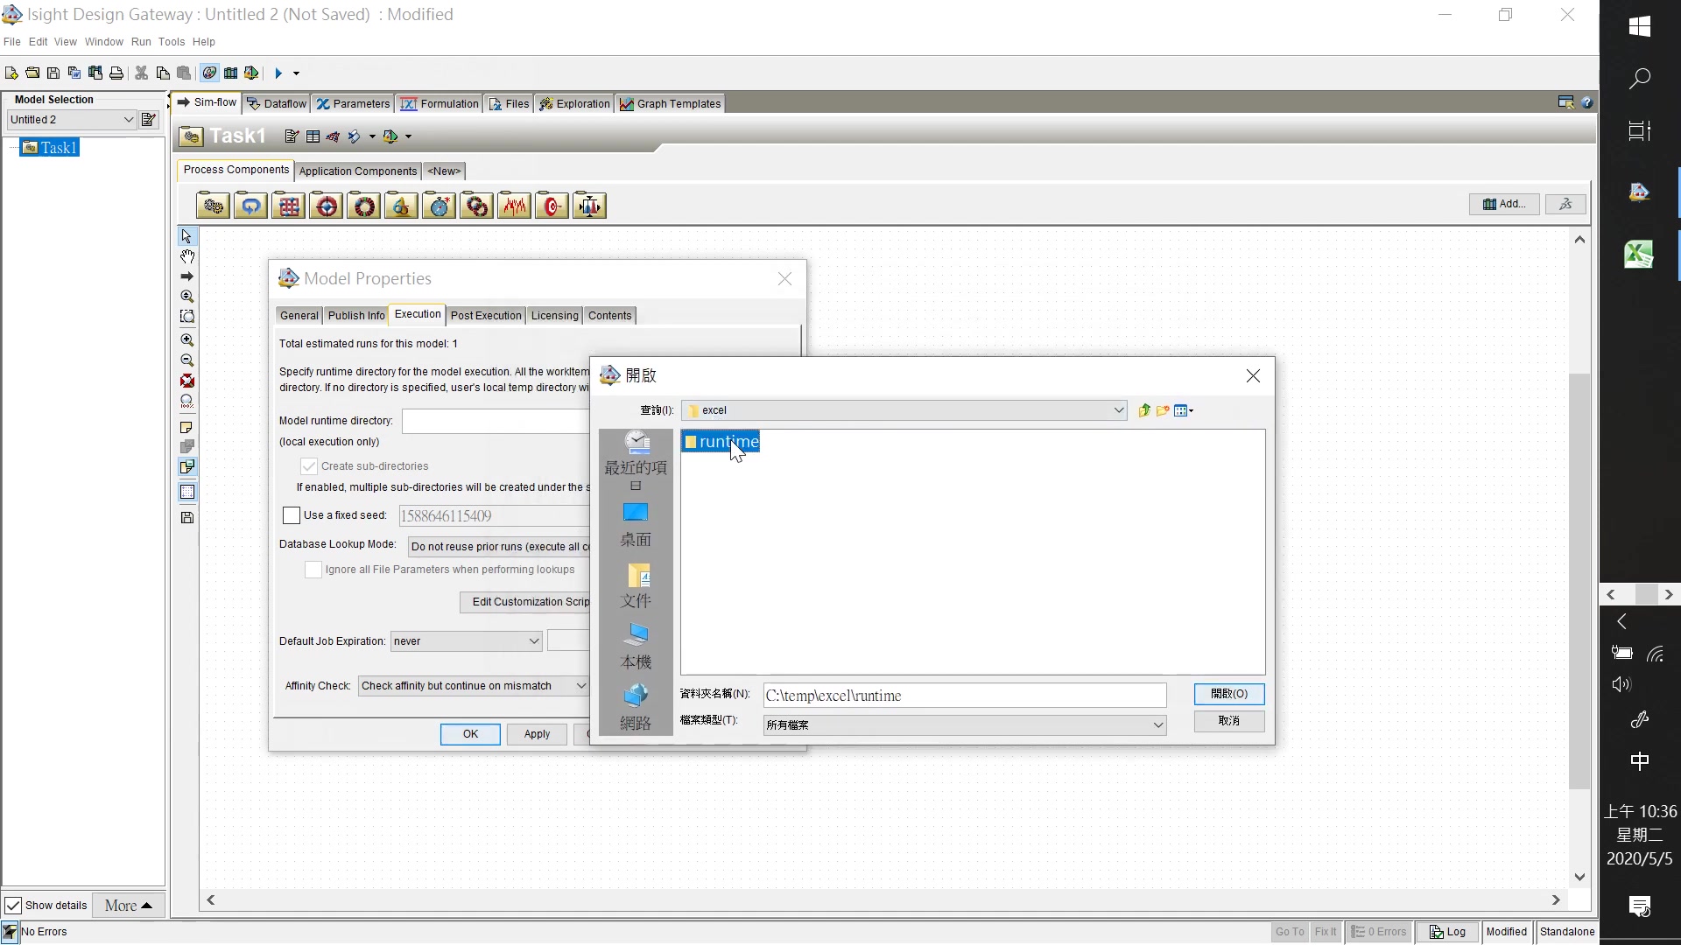
Task: Click the Windows Start logo
Action: pyautogui.click(x=1640, y=26)
